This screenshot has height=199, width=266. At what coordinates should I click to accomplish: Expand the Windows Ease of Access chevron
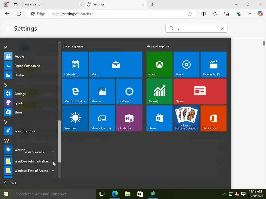point(53,170)
